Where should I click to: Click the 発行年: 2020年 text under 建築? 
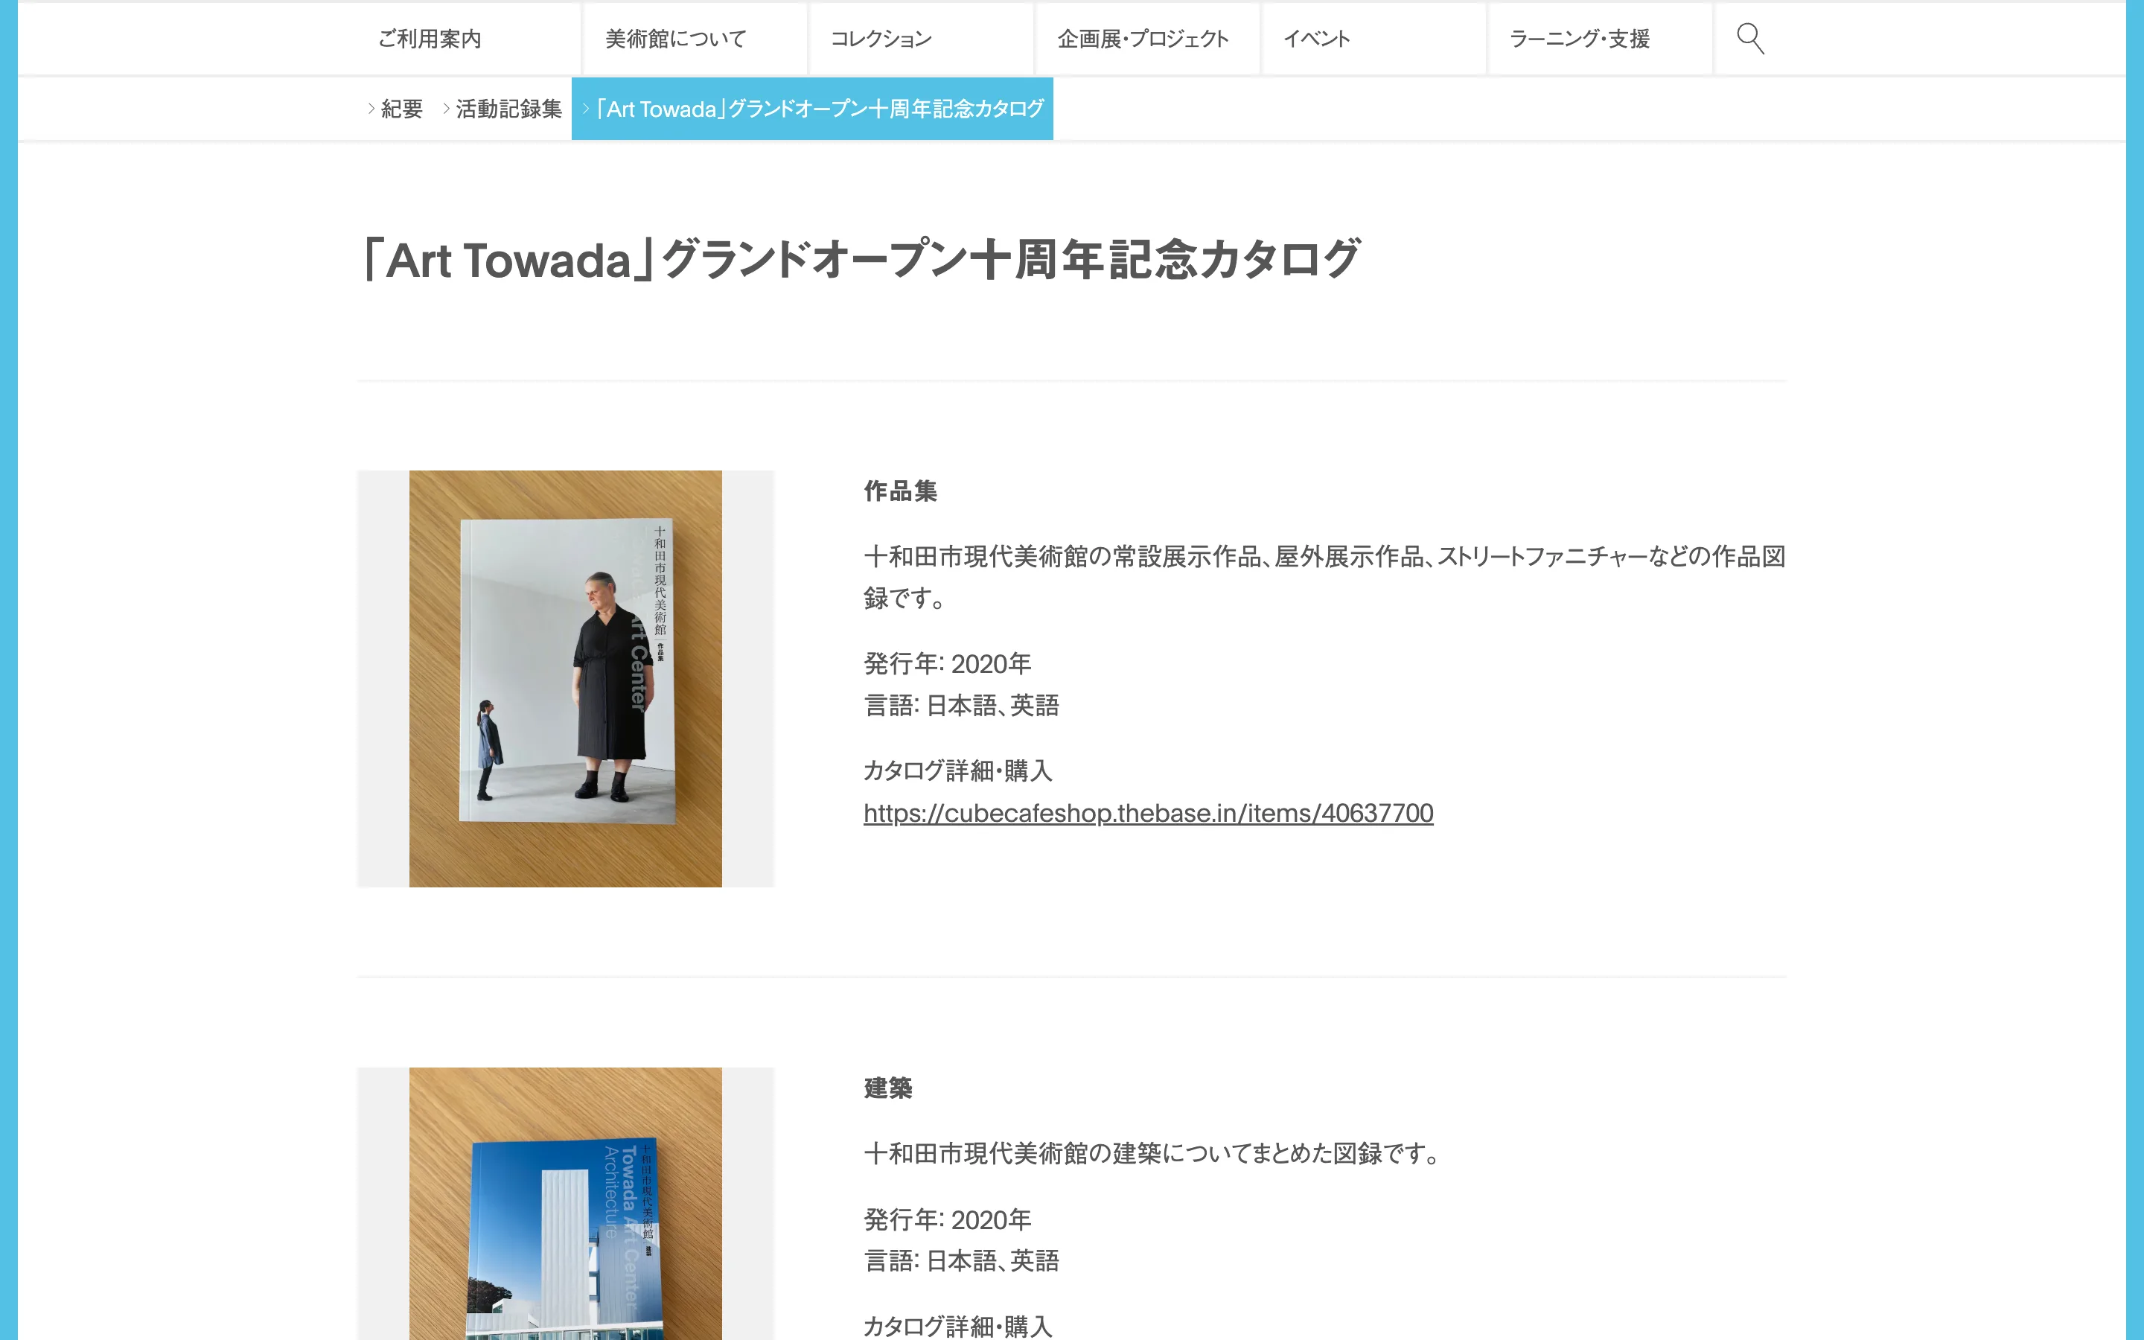pyautogui.click(x=947, y=1219)
